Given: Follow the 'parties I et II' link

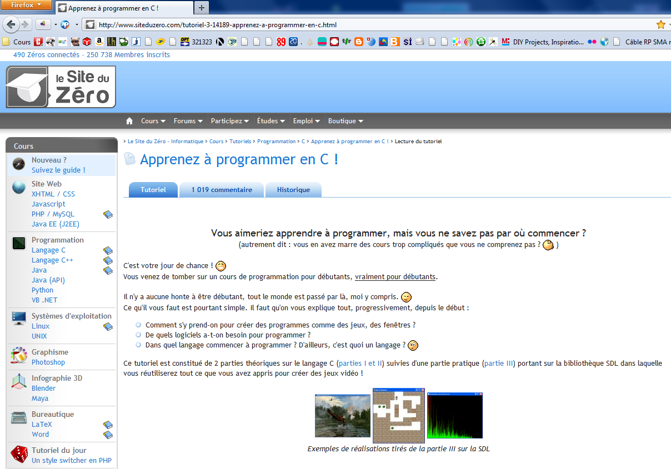Looking at the screenshot, I should (x=360, y=364).
